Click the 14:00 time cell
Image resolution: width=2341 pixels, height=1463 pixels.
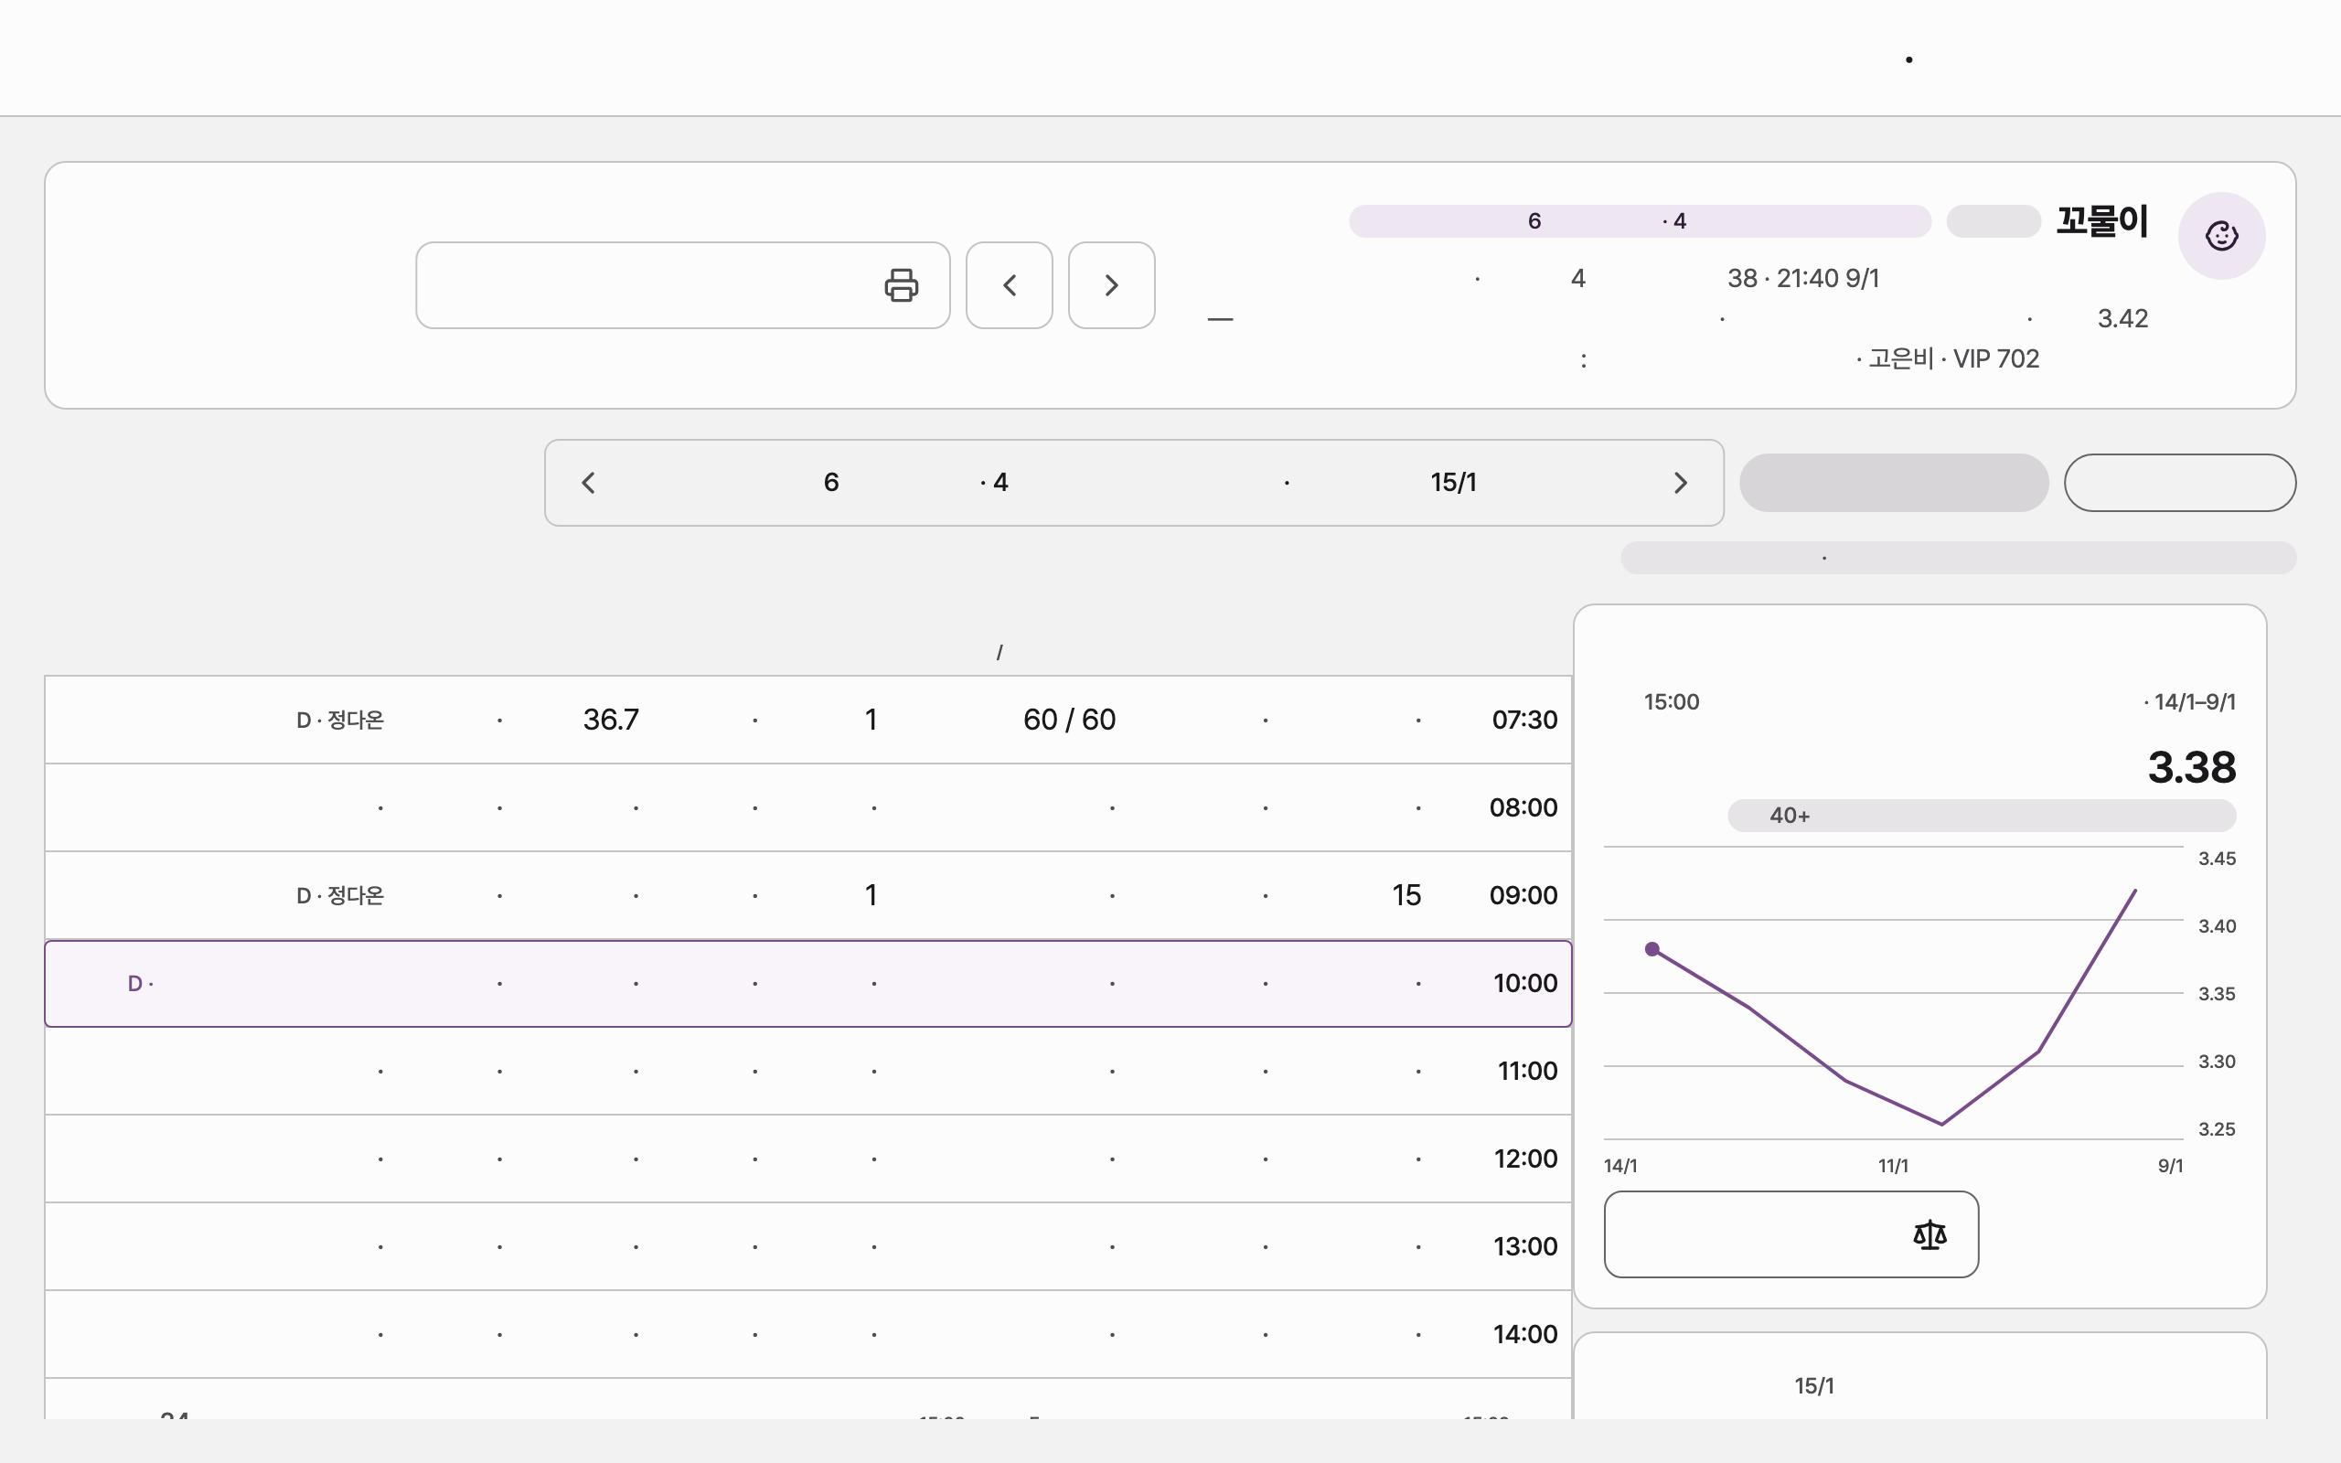pyautogui.click(x=1524, y=1334)
